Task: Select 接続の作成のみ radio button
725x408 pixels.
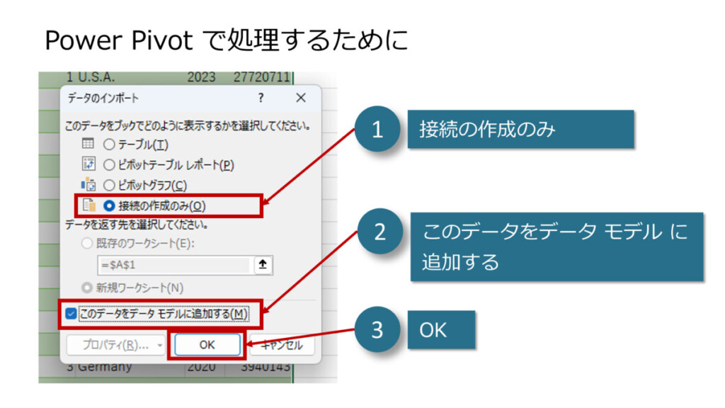Action: pyautogui.click(x=109, y=205)
